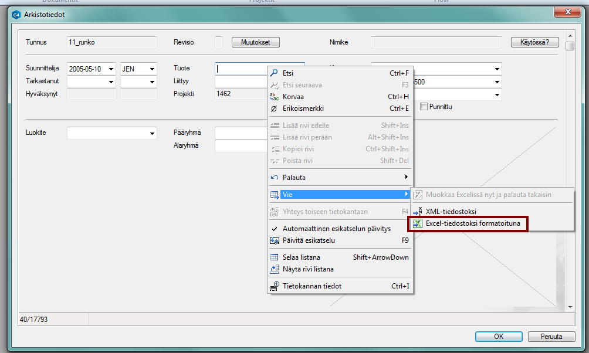Click the Korvaa replace icon

pos(274,97)
